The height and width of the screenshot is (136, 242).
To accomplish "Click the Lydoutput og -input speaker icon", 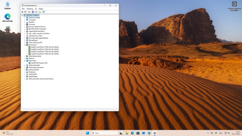I will tap(27, 36).
